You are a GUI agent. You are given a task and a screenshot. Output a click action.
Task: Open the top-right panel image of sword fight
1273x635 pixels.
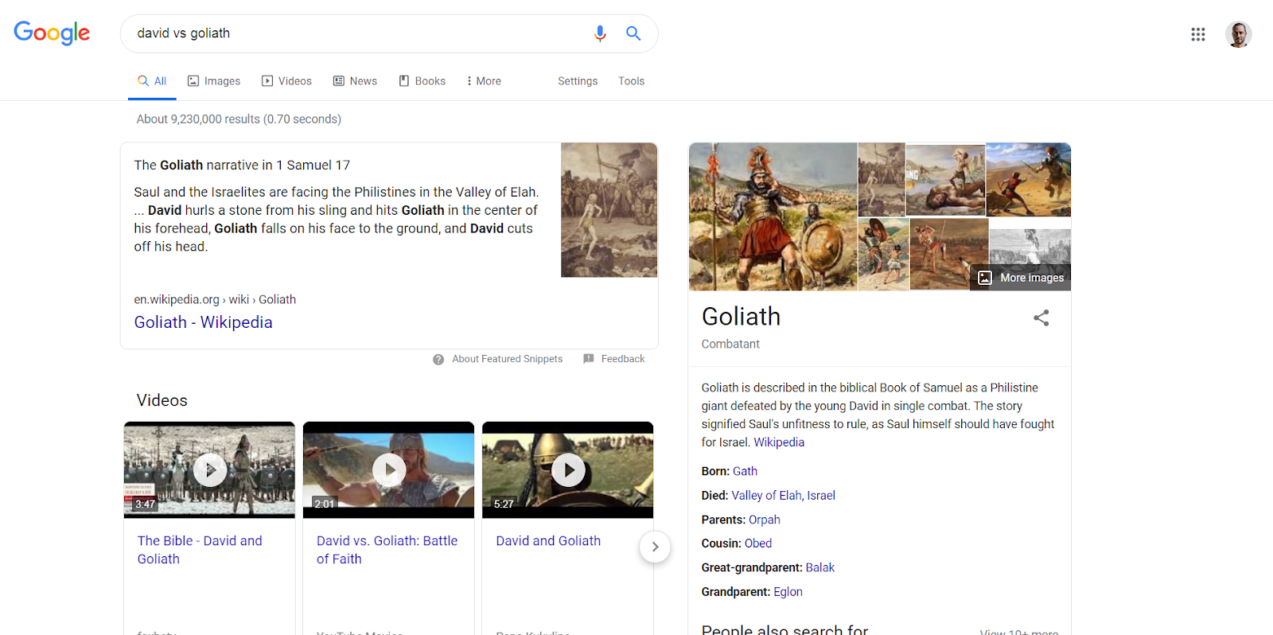coord(1029,180)
